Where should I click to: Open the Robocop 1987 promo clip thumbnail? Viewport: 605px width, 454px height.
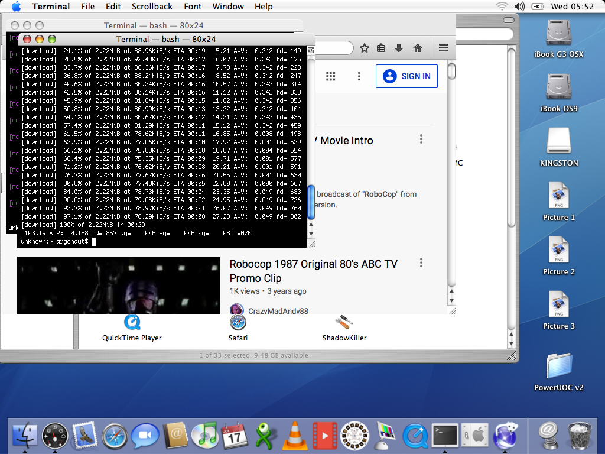[x=118, y=286]
